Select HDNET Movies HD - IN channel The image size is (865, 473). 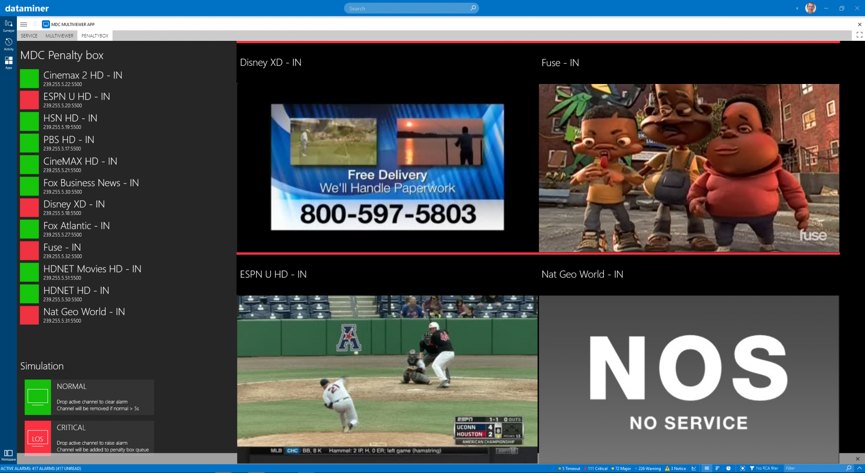pos(92,272)
